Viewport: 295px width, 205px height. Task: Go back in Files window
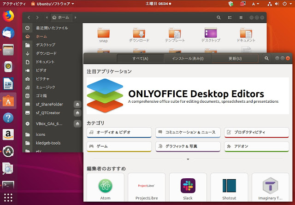pos(29,18)
